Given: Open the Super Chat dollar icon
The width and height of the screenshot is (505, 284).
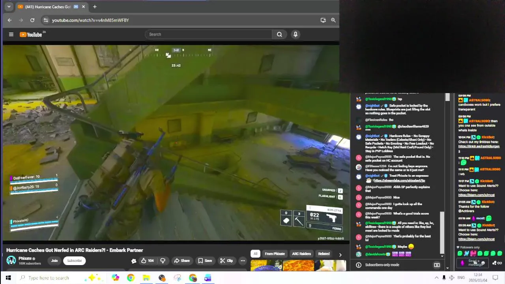Looking at the screenshot, I should pyautogui.click(x=437, y=265).
